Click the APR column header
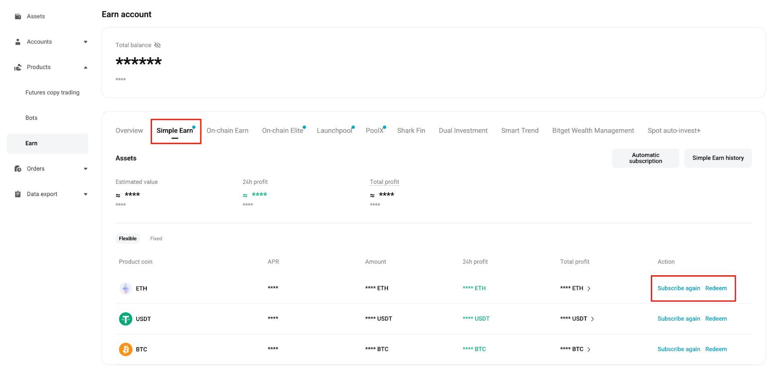Screen dimensions: 772x374 click(273, 262)
